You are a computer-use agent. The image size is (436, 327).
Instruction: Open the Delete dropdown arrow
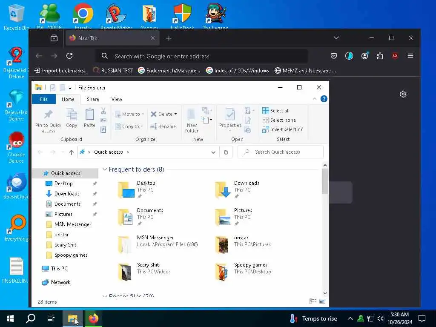click(x=175, y=114)
